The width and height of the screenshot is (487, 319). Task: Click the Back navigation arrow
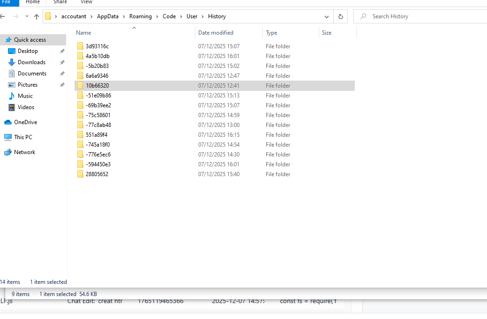3,16
